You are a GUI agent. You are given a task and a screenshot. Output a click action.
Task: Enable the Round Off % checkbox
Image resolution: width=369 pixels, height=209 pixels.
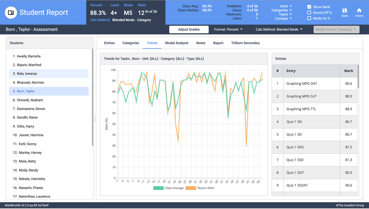click(309, 13)
